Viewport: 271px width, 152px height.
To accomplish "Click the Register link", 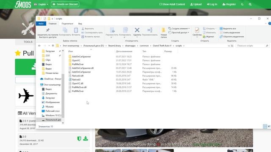I will pyautogui.click(x=229, y=4).
